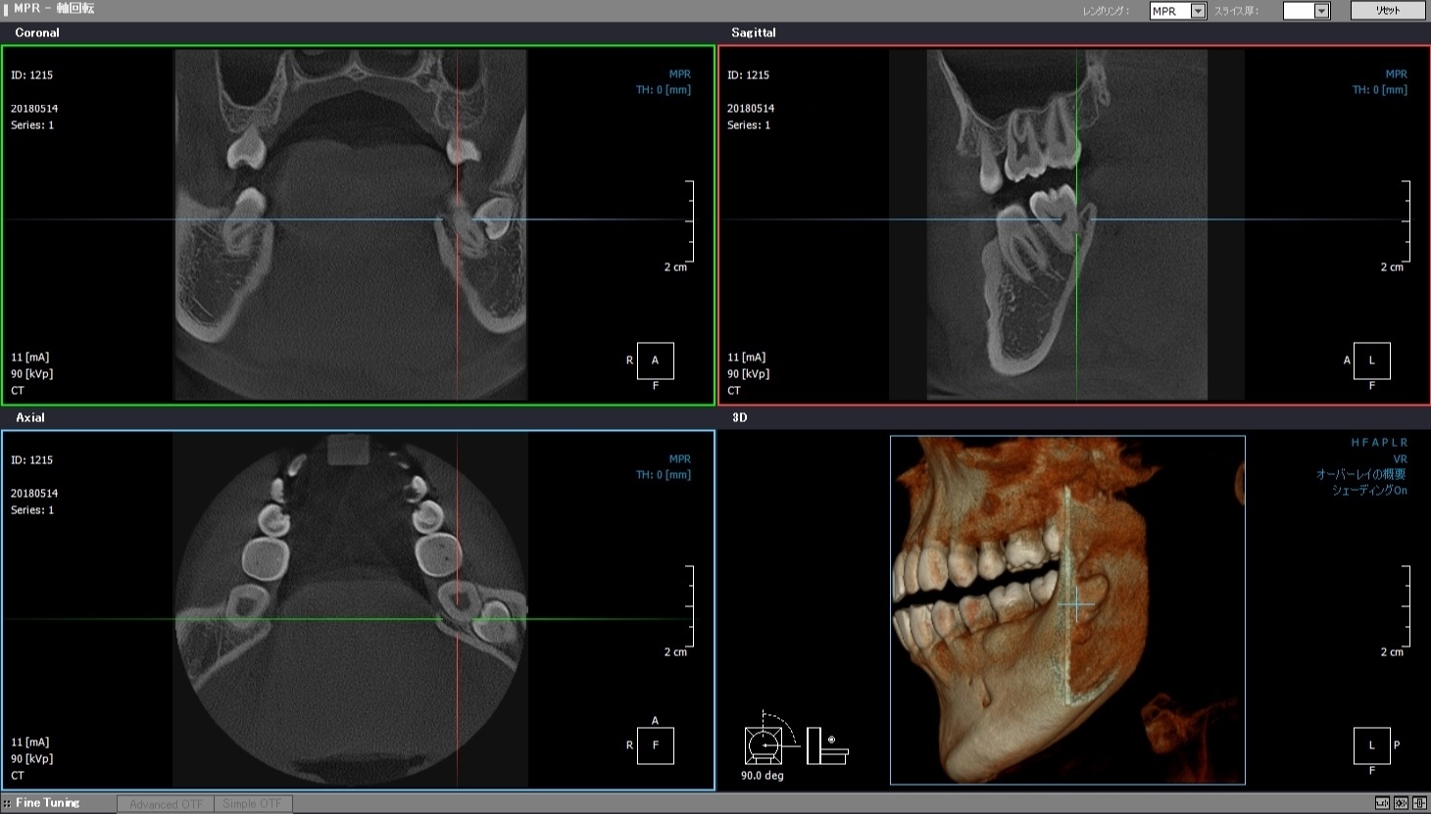Click the Coronal 2 cm scale ruler
The width and height of the screenshot is (1431, 814).
pos(689,221)
